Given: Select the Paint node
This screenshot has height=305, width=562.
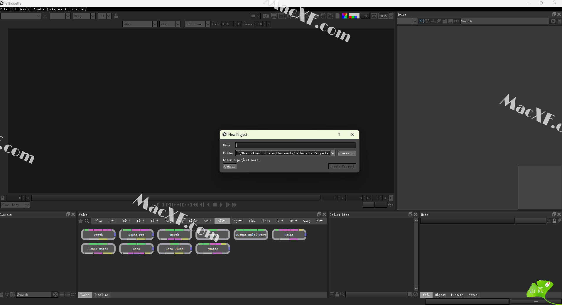Looking at the screenshot, I should click(x=289, y=235).
